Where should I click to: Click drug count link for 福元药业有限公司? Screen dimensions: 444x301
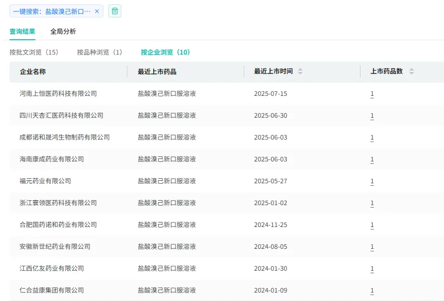[372, 181]
